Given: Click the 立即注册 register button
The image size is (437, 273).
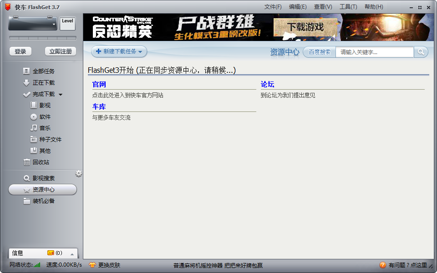Looking at the screenshot, I should 60,51.
